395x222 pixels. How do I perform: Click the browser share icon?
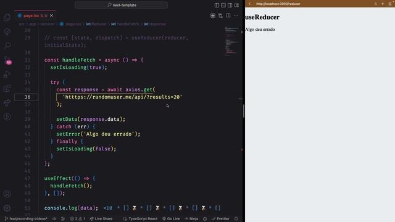tap(376, 4)
